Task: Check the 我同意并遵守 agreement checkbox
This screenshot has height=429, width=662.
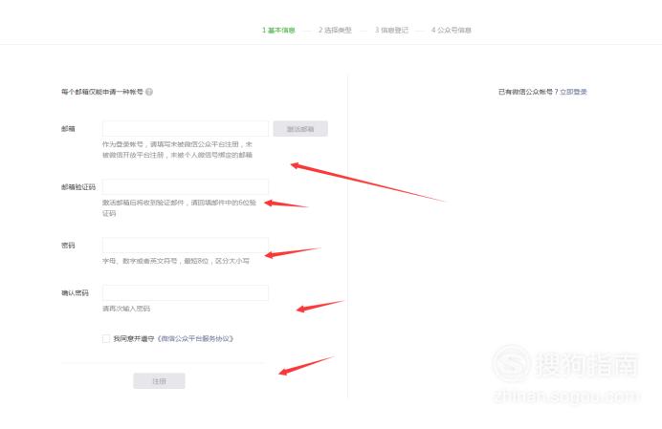Action: click(x=106, y=339)
